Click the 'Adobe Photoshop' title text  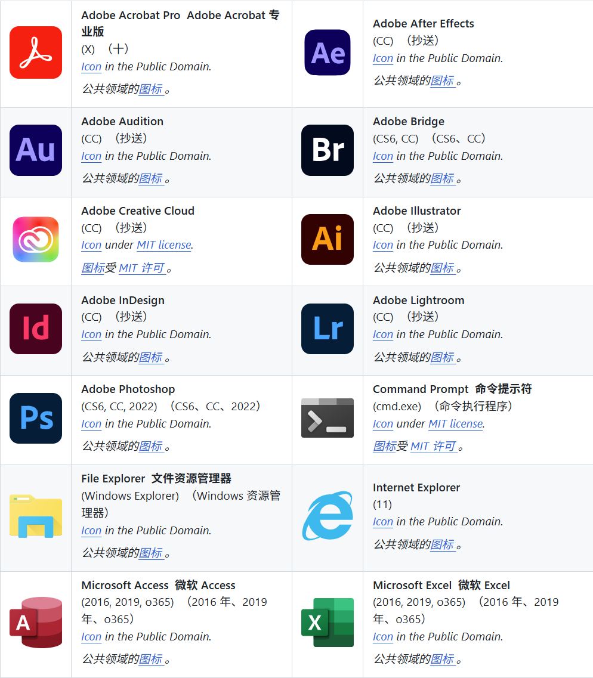128,389
